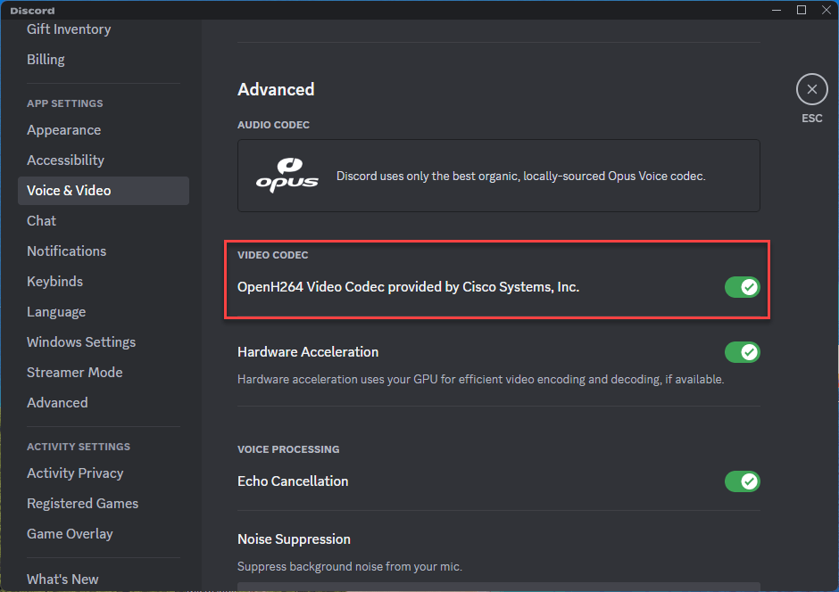
Task: Disable the OpenH264 Video Codec toggle
Action: tap(741, 287)
